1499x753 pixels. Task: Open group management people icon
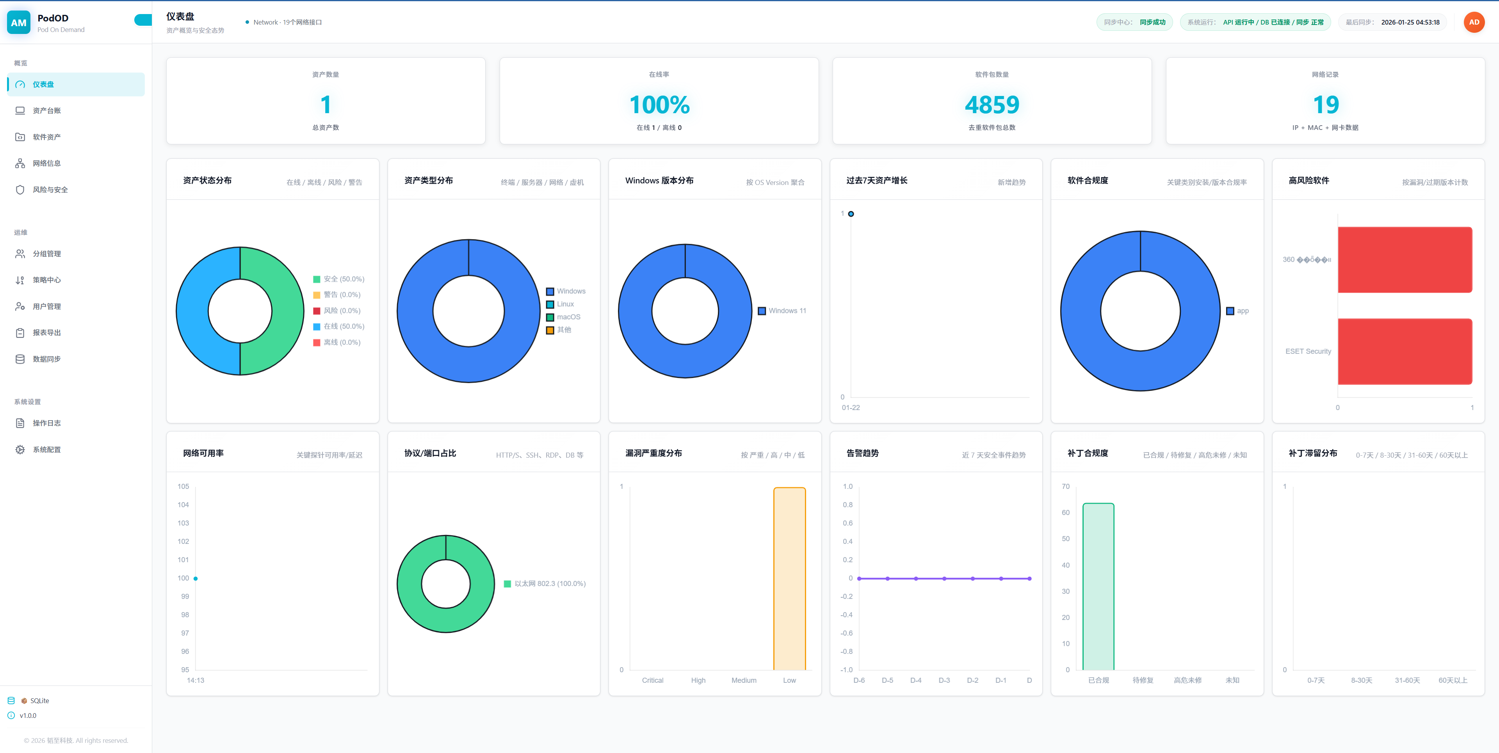click(x=20, y=254)
